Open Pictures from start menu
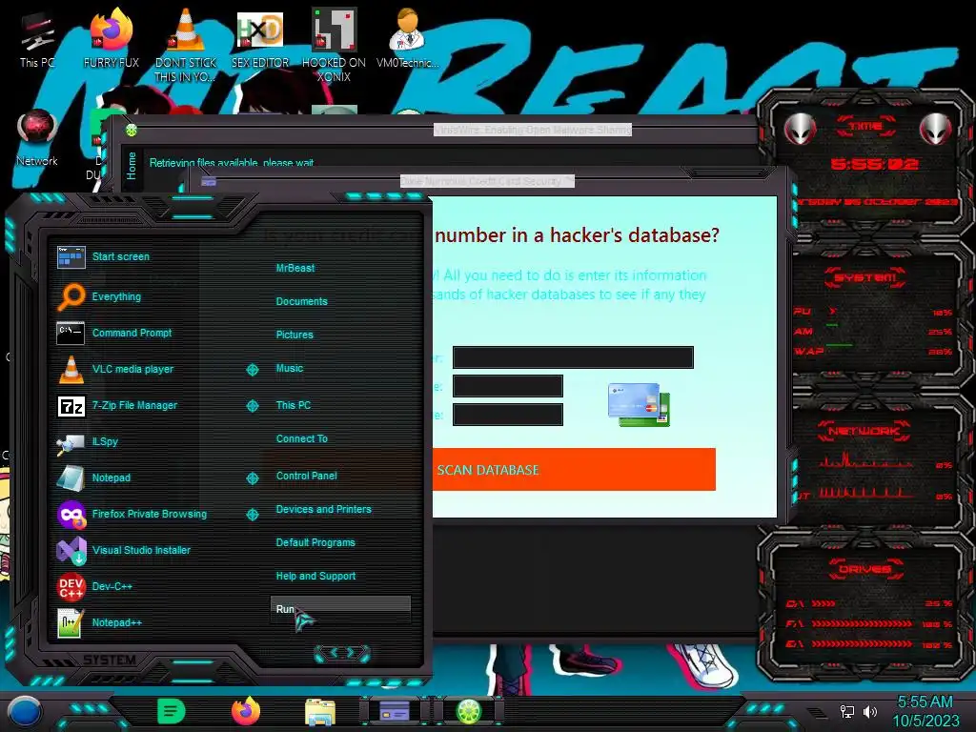 [295, 335]
